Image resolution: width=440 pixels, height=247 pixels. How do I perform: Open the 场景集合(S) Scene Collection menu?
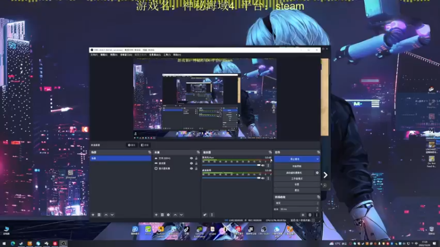[155, 54]
